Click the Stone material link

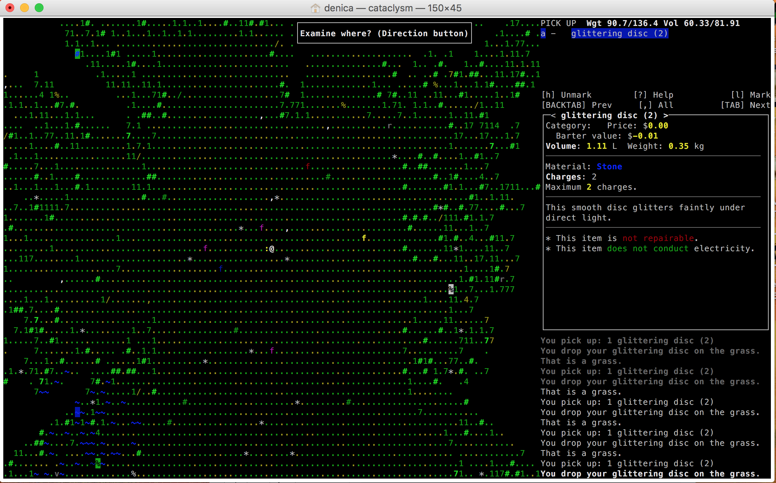(x=609, y=166)
